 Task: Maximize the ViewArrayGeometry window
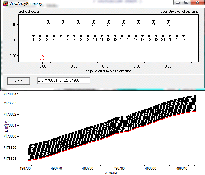tap(186, 3)
